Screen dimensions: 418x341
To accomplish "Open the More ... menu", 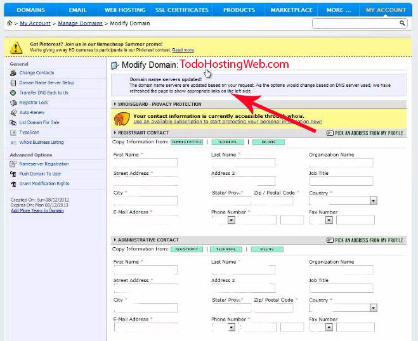I will [339, 10].
